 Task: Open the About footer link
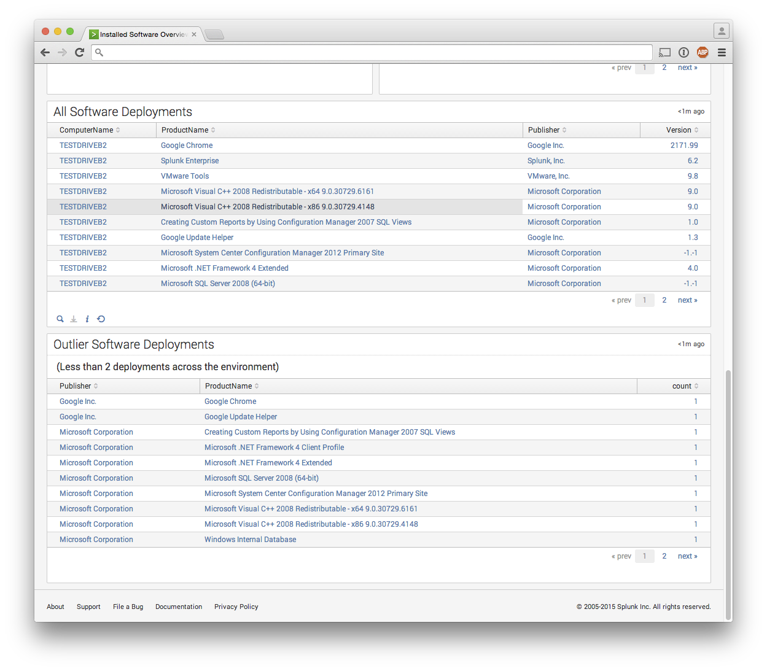point(55,607)
